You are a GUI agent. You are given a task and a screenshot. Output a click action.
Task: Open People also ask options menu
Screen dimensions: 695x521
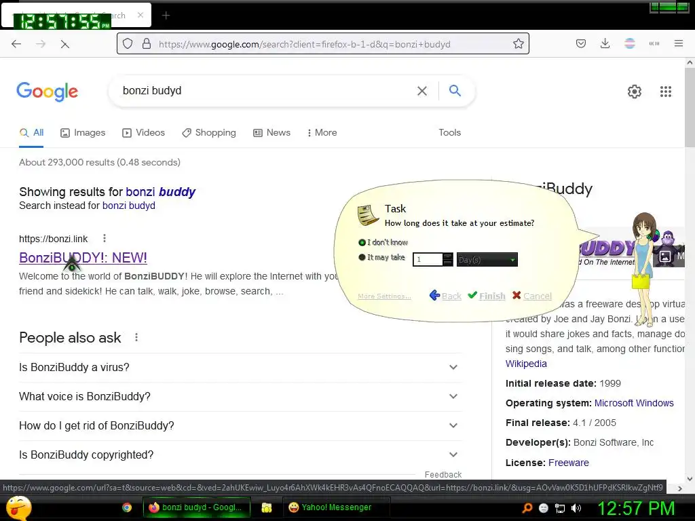click(136, 338)
